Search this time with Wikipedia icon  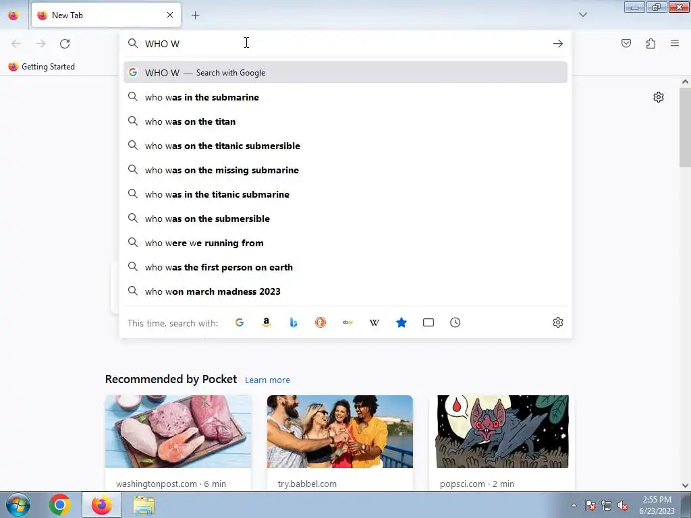click(374, 322)
